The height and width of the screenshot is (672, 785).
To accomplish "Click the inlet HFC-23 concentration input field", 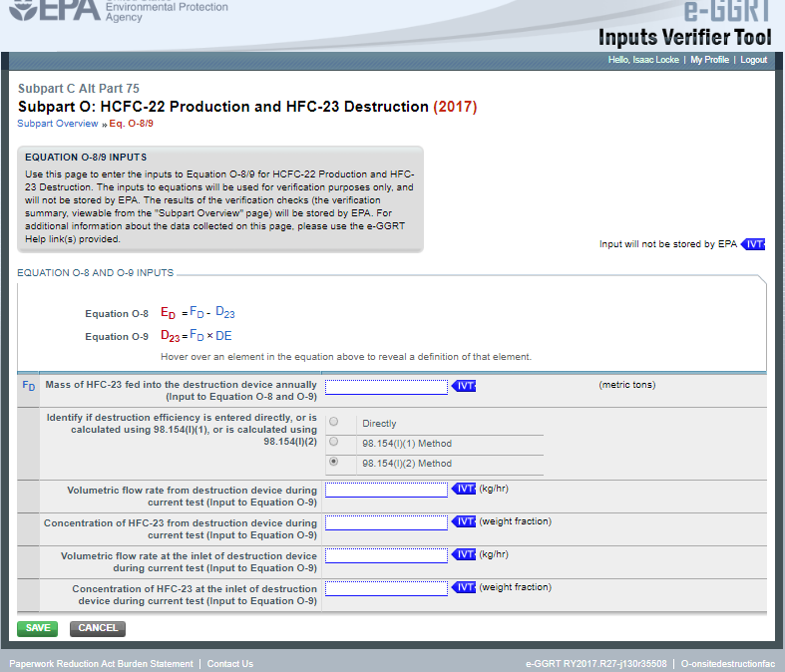I will tap(386, 588).
